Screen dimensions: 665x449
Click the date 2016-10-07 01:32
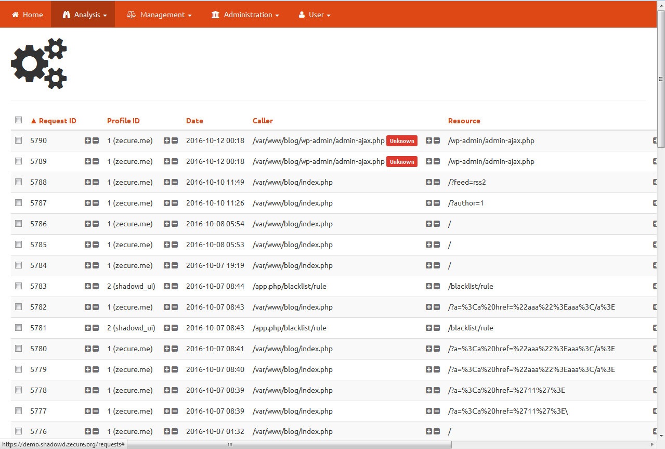click(215, 431)
